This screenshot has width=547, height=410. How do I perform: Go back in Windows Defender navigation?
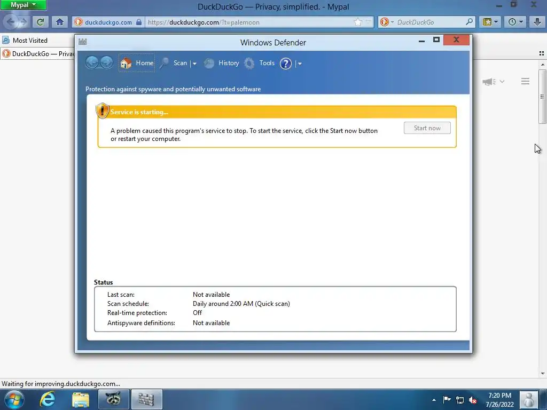click(x=92, y=63)
